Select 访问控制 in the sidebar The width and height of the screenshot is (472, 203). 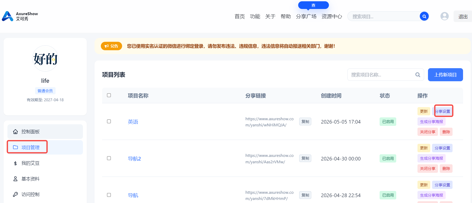pos(45,195)
